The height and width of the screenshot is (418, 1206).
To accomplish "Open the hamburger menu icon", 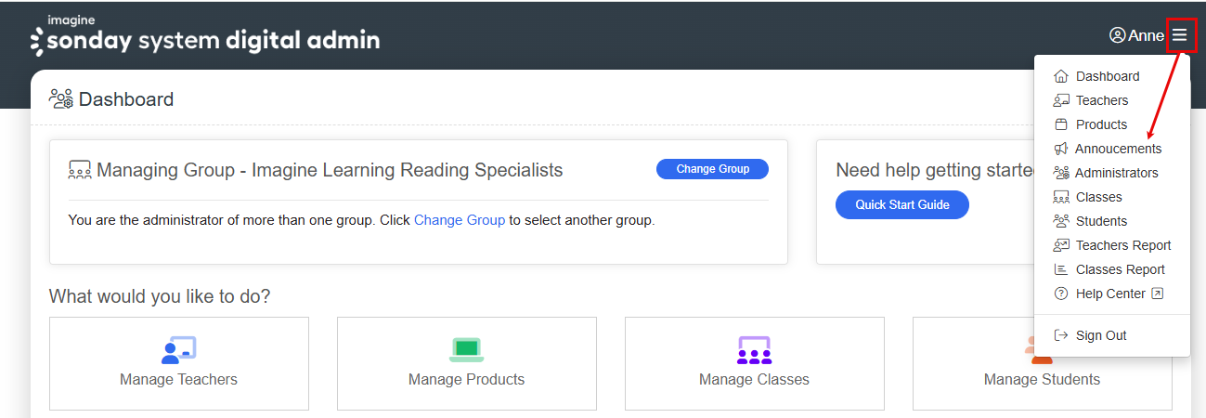I will (x=1179, y=35).
